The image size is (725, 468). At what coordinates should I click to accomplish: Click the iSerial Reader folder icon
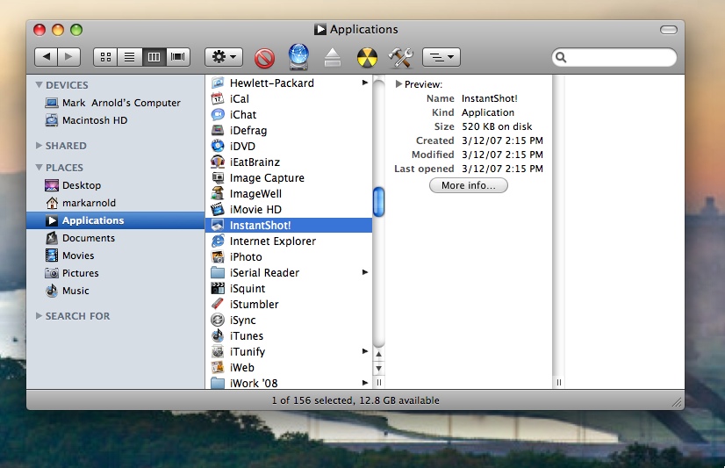[x=218, y=272]
